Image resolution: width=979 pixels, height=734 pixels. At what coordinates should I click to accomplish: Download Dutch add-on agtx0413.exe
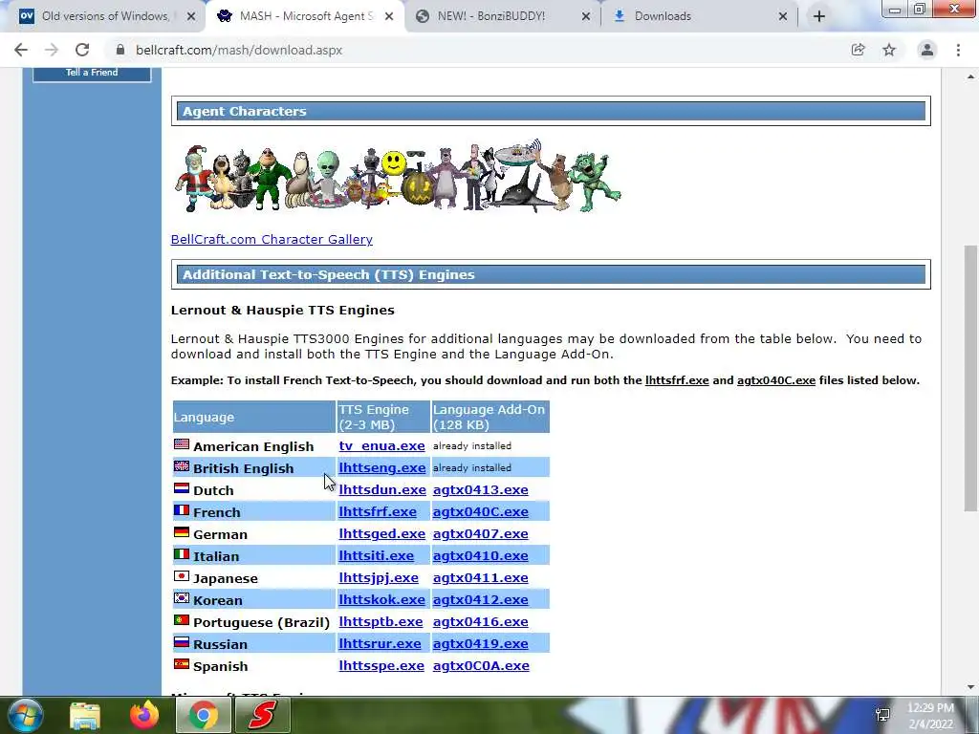tap(480, 490)
